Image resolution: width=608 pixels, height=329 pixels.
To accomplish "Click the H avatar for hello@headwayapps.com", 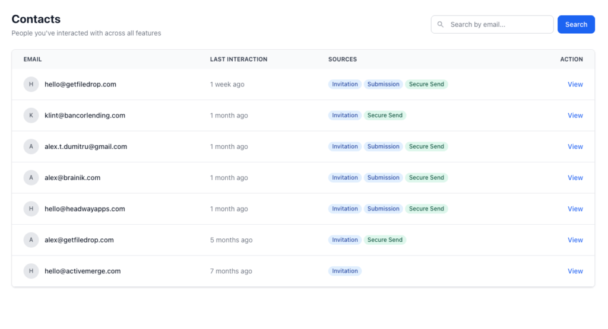I will click(x=31, y=209).
